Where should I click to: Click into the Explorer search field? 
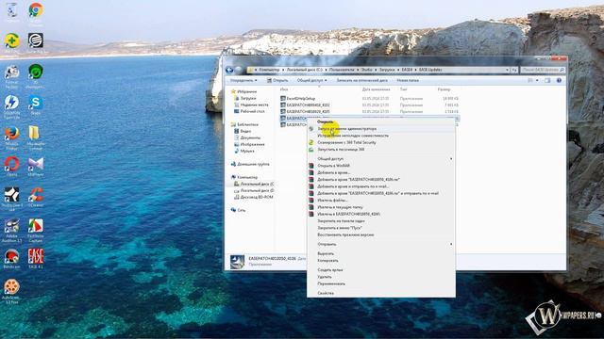543,70
